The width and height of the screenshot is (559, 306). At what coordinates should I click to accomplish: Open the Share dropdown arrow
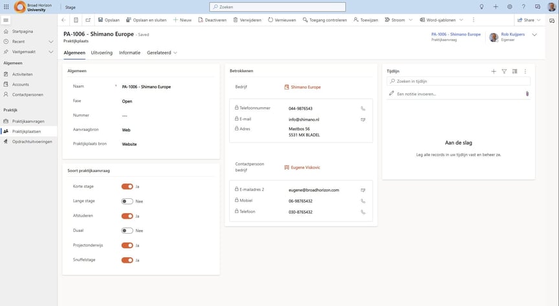[539, 20]
